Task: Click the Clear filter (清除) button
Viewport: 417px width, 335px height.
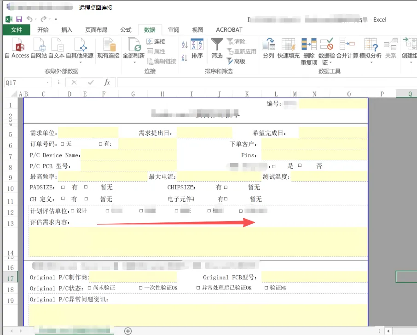Action: click(236, 41)
